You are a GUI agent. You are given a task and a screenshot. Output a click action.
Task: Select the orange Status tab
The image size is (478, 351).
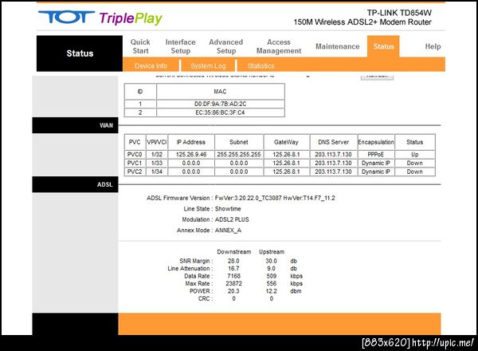383,46
